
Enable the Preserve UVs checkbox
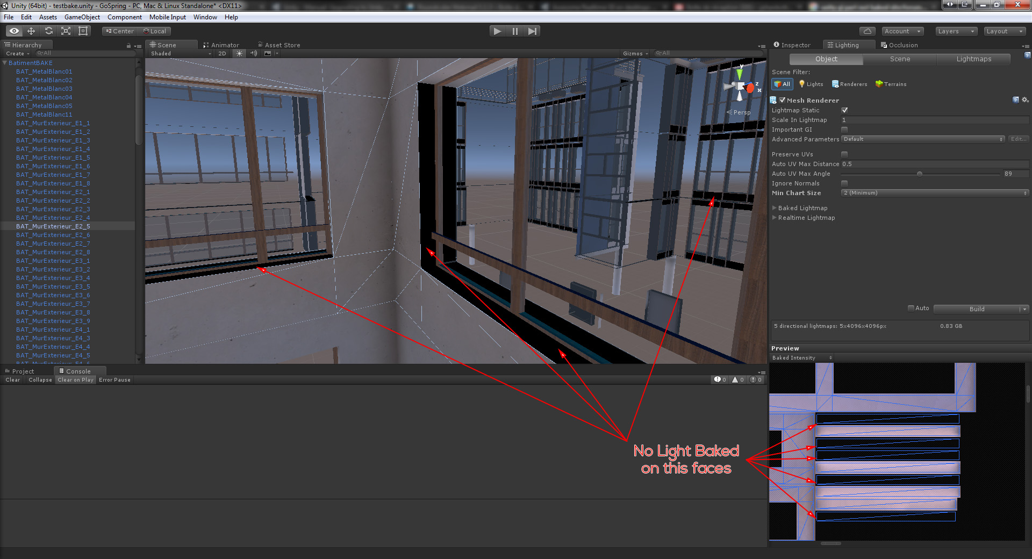click(844, 154)
